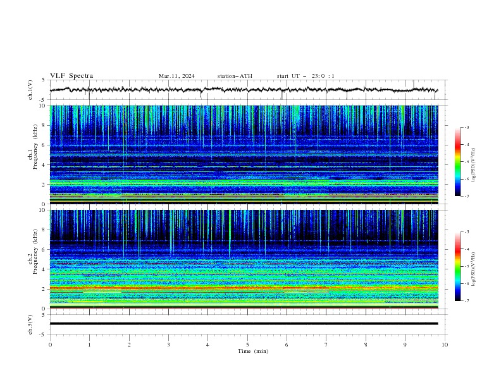Select the ch.1 "Frequency (kHz)" axis label
The height and width of the screenshot is (387, 501).
pos(35,147)
